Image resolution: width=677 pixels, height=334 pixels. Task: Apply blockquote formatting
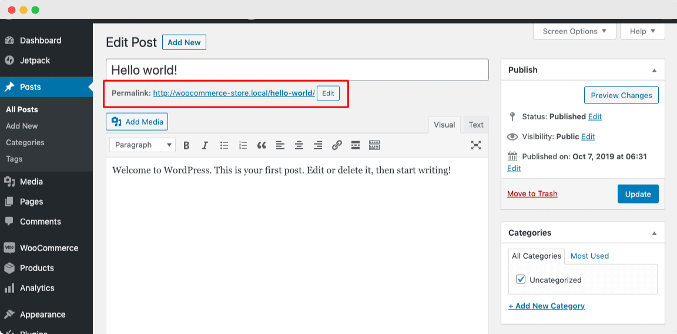tap(262, 145)
